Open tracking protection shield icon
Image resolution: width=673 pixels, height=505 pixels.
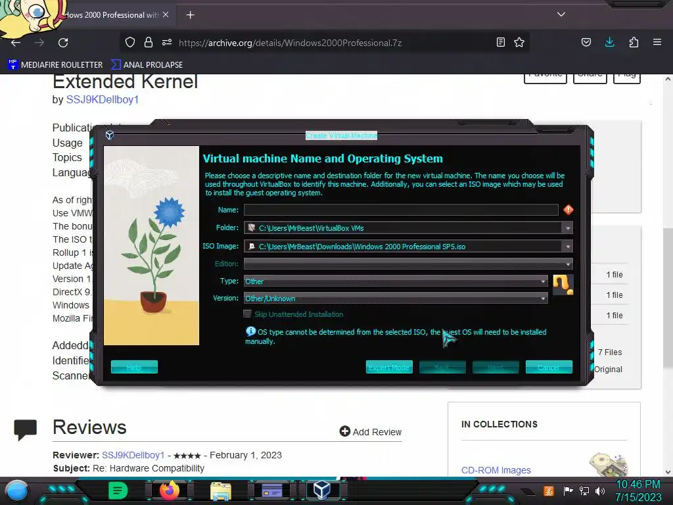tap(130, 42)
